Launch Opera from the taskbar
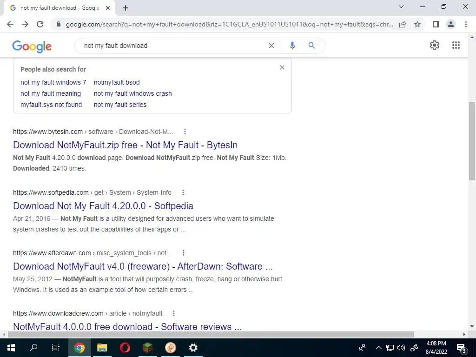This screenshot has height=357, width=476. (x=125, y=348)
